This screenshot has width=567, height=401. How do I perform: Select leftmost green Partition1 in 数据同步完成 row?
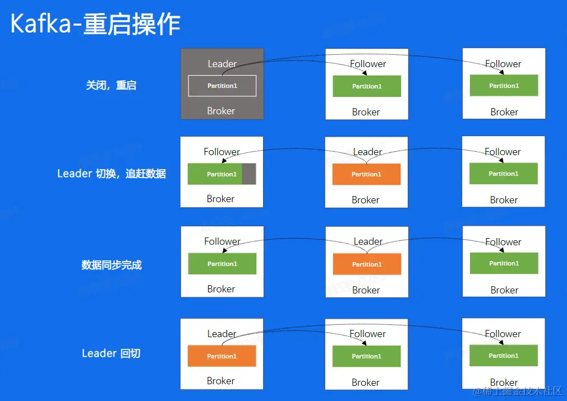coord(223,264)
